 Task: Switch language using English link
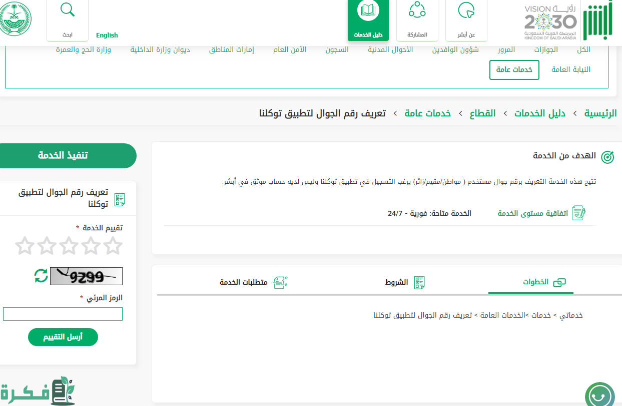pyautogui.click(x=107, y=35)
